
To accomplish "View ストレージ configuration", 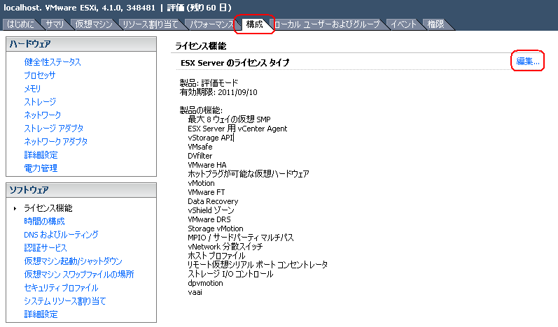I will pos(40,102).
